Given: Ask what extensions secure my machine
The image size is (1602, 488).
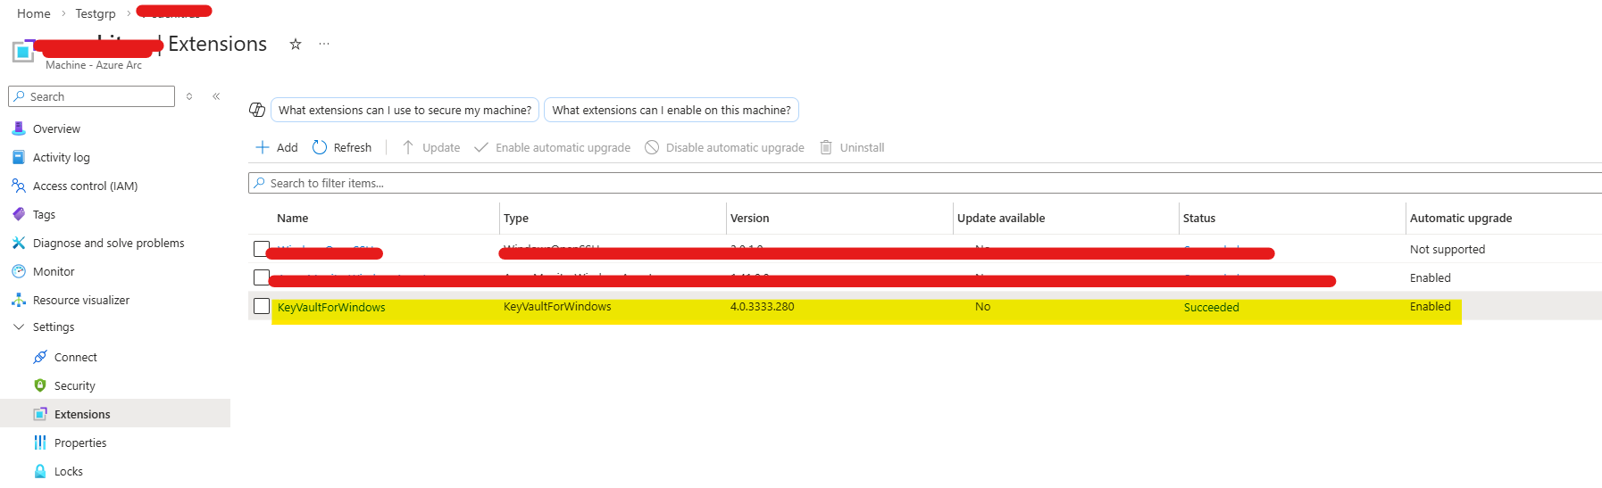Looking at the screenshot, I should 405,110.
